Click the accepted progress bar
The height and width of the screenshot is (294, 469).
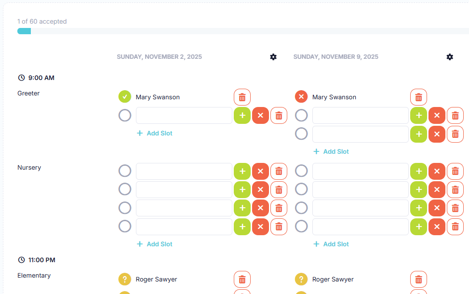(x=241, y=31)
